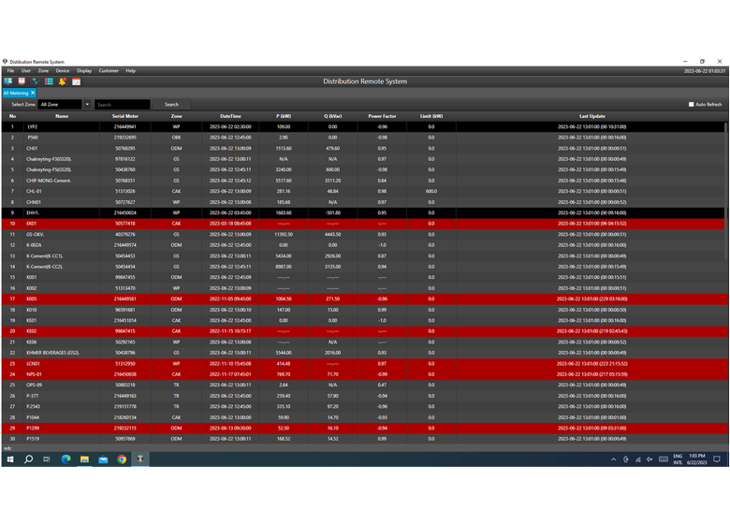The width and height of the screenshot is (730, 524).
Task: Select the red EK01 row
Action: click(363, 224)
